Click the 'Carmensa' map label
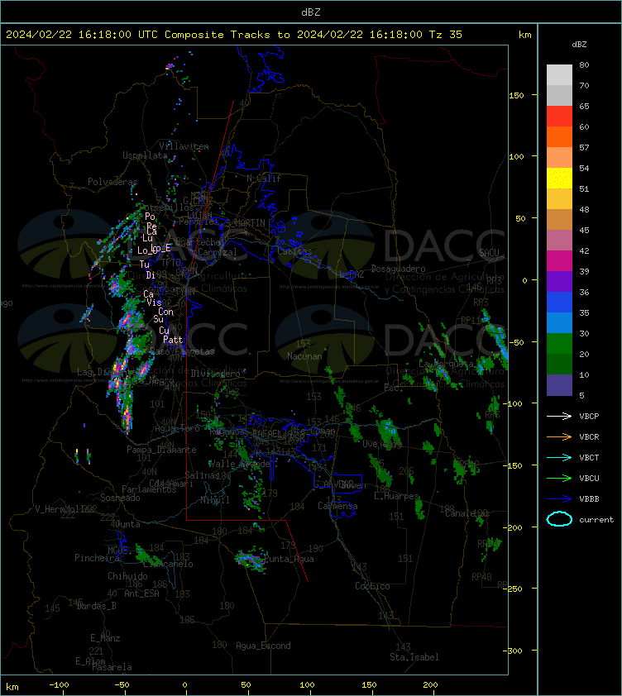The height and width of the screenshot is (696, 622). click(x=337, y=506)
